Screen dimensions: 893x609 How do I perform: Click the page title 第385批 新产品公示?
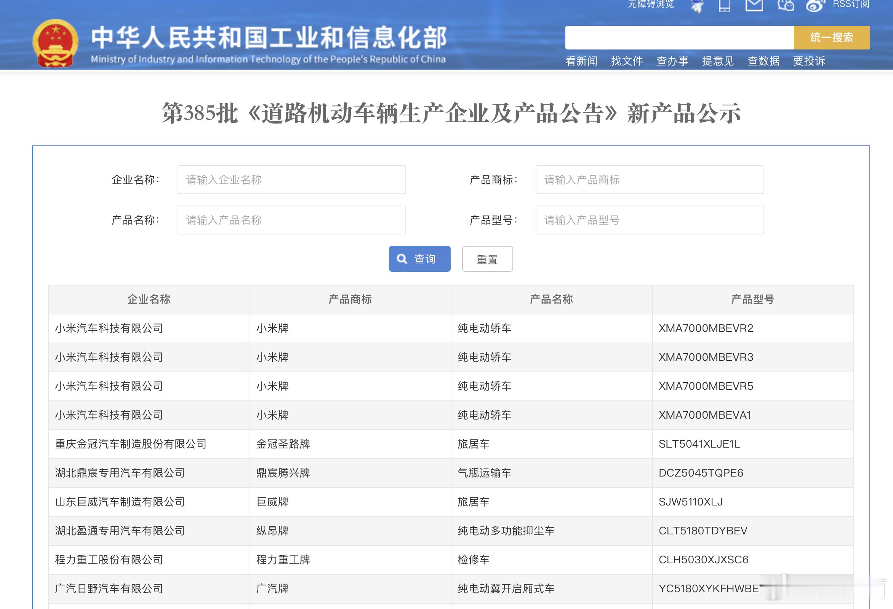pos(451,113)
